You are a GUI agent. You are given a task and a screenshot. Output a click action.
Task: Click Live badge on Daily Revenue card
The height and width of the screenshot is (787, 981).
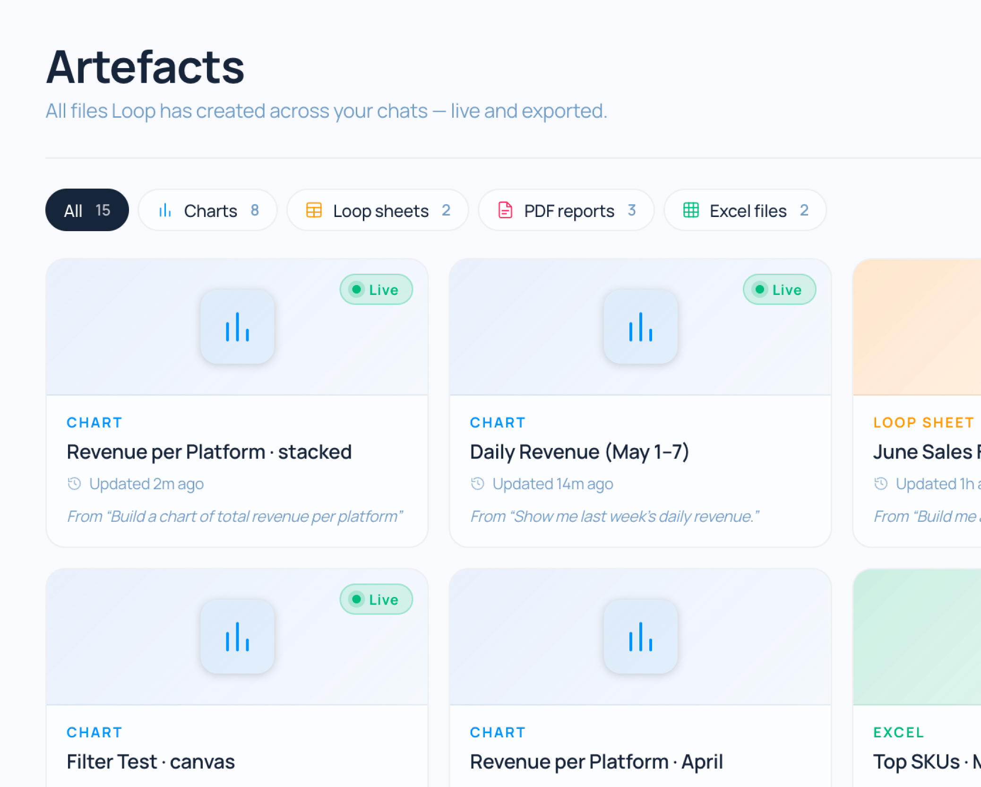click(779, 289)
